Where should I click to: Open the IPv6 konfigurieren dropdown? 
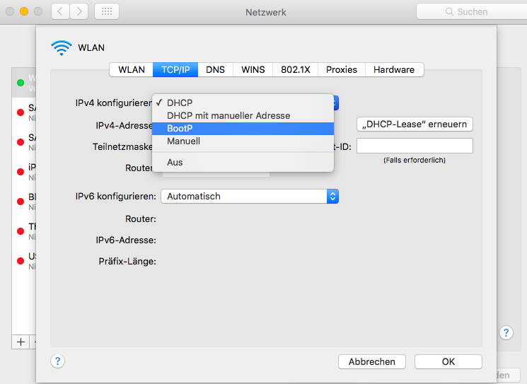pyautogui.click(x=249, y=196)
